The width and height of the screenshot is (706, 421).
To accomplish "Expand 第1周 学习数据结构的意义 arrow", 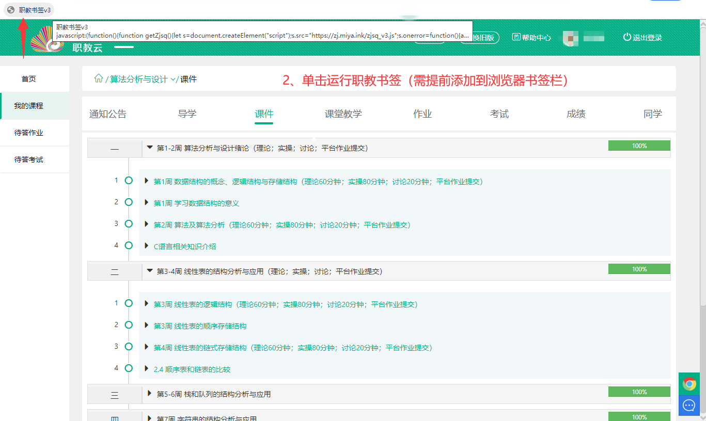I will pyautogui.click(x=147, y=203).
